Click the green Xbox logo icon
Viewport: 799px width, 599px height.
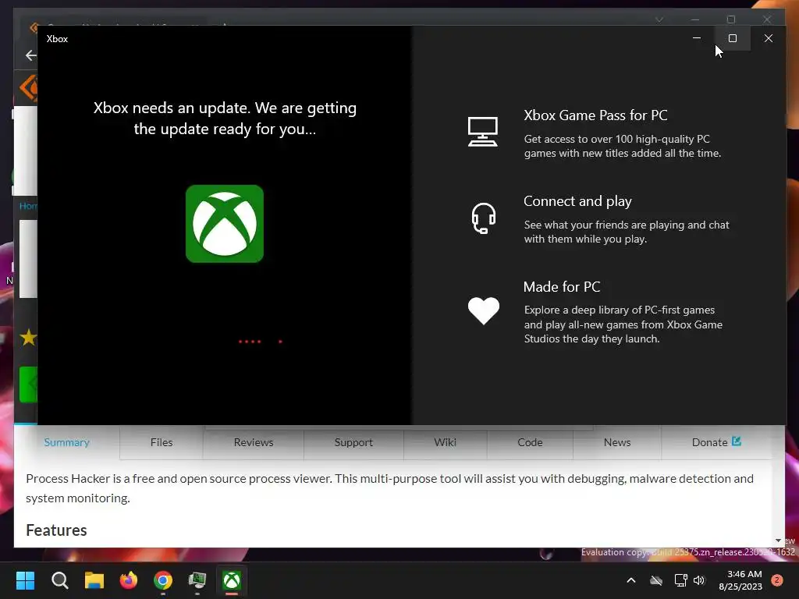click(x=225, y=224)
